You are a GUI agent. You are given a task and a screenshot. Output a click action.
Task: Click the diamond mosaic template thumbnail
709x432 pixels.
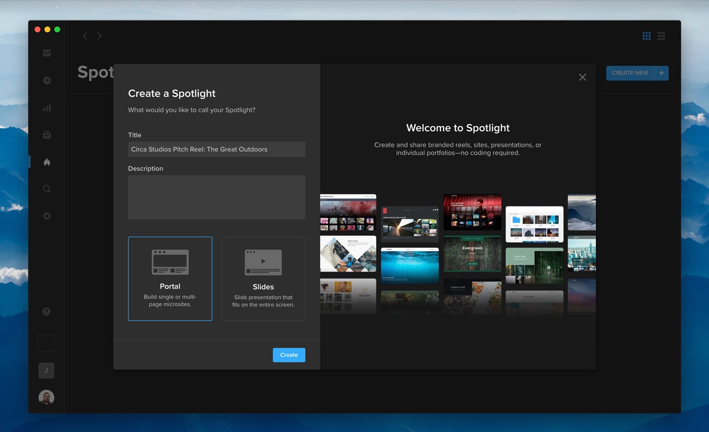click(348, 254)
